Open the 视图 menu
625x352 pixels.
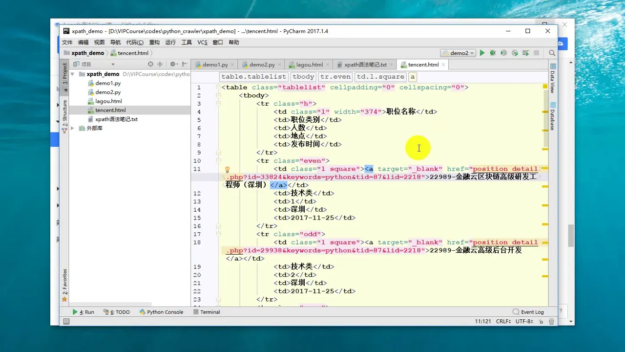pos(100,43)
